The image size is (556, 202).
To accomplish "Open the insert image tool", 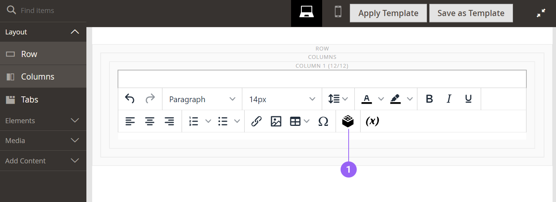I will [x=276, y=121].
